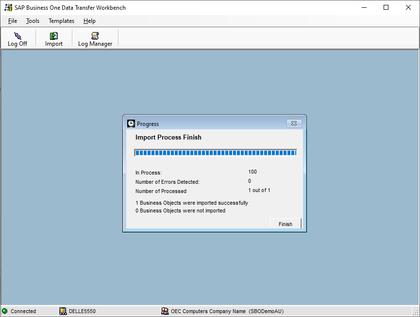Click the In Process value 100
The image size is (420, 317).
point(252,172)
